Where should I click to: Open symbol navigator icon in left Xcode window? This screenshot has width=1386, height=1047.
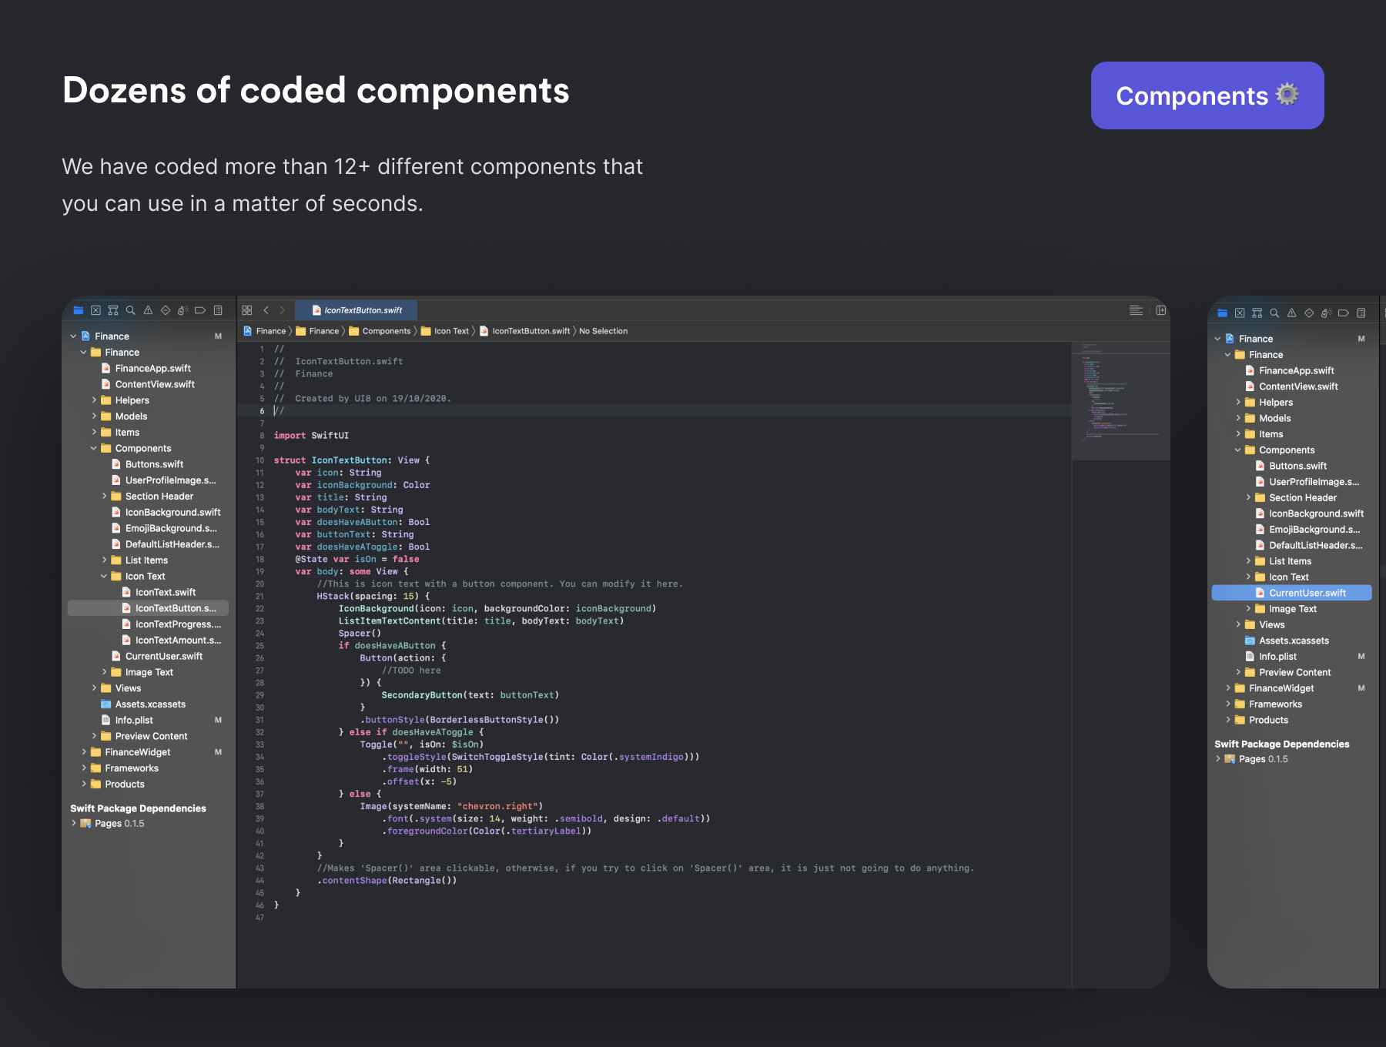click(113, 310)
